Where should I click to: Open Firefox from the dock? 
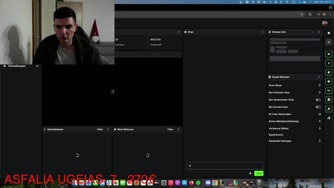[x=191, y=183]
